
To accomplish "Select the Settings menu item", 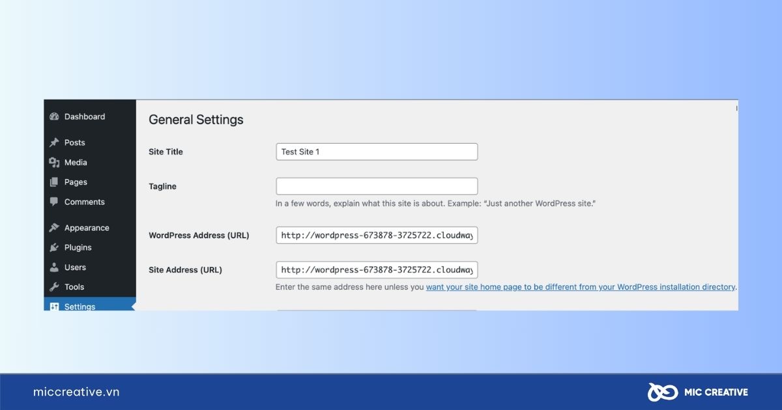I will click(x=90, y=305).
